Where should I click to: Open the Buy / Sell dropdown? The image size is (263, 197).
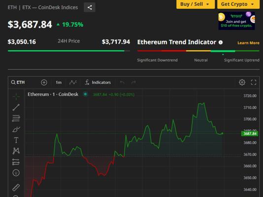pos(196,4)
